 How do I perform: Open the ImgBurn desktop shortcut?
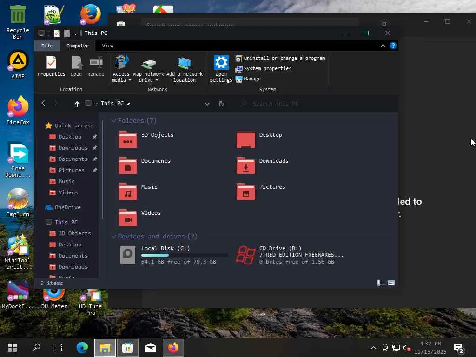point(18,203)
